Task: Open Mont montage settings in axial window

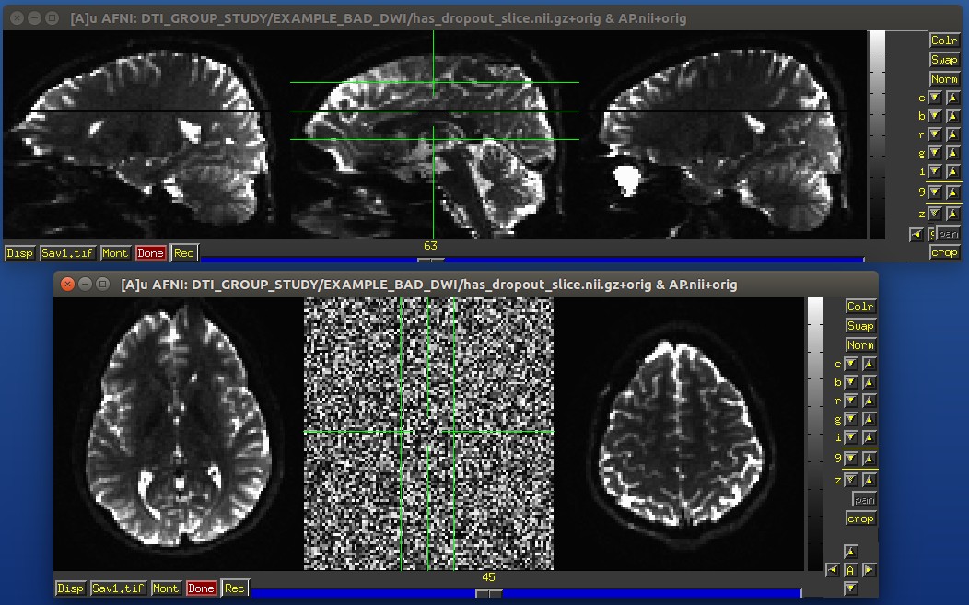Action: (x=166, y=588)
